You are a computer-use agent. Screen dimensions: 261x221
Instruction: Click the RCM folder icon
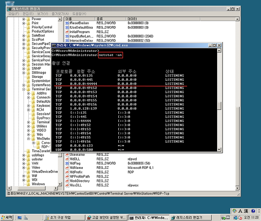33,110
